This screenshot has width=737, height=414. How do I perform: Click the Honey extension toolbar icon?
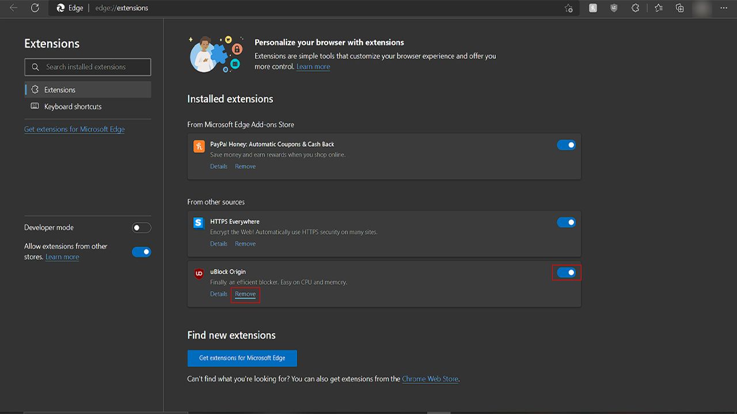[592, 8]
